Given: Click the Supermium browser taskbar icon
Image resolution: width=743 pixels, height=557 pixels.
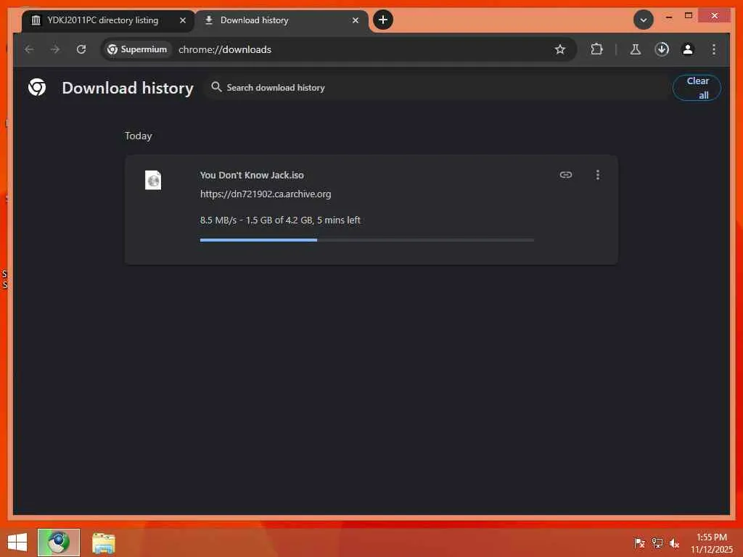Looking at the screenshot, I should (x=59, y=542).
